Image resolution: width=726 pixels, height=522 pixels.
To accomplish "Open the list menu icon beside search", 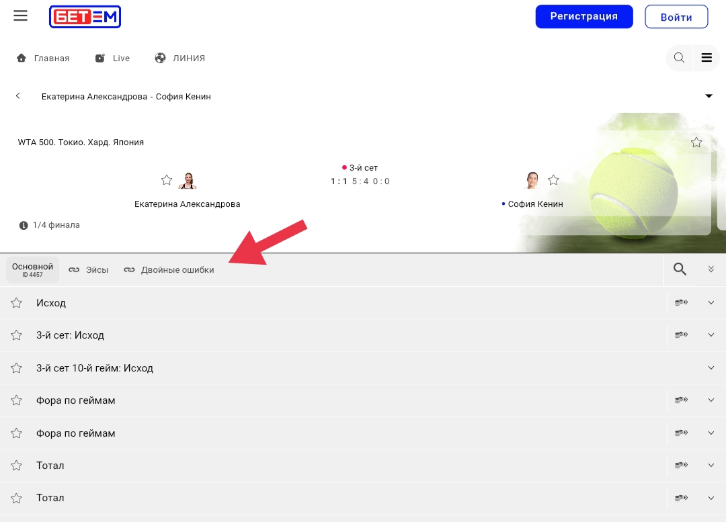I will point(707,58).
